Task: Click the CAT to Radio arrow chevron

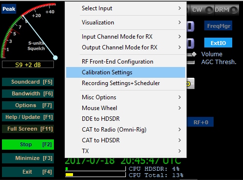Action: point(180,130)
